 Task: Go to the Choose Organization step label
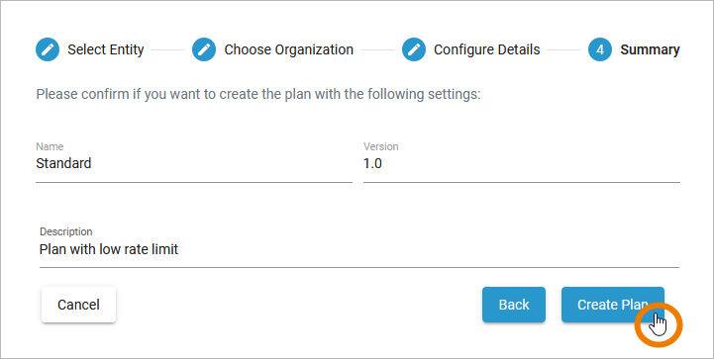pyautogui.click(x=289, y=49)
